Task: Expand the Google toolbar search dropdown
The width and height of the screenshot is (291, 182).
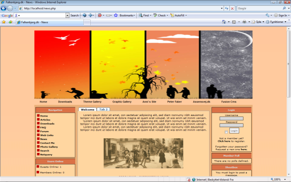Action: point(67,16)
